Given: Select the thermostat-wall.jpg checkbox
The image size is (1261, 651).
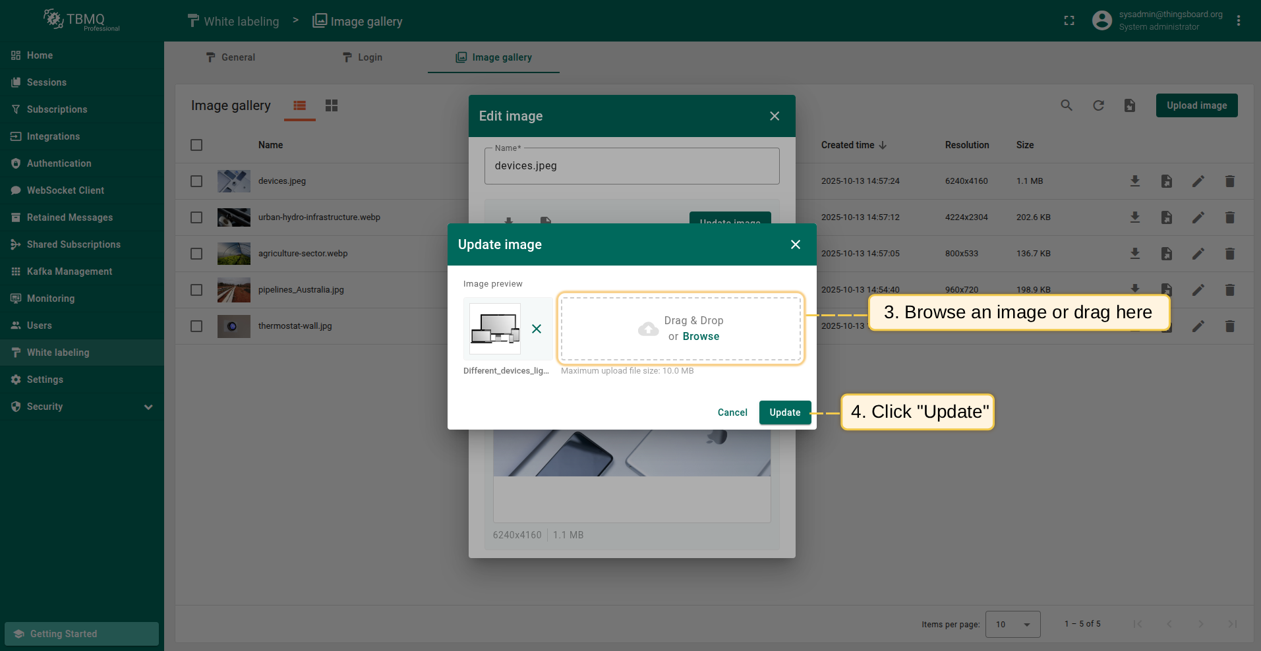Looking at the screenshot, I should pos(196,326).
